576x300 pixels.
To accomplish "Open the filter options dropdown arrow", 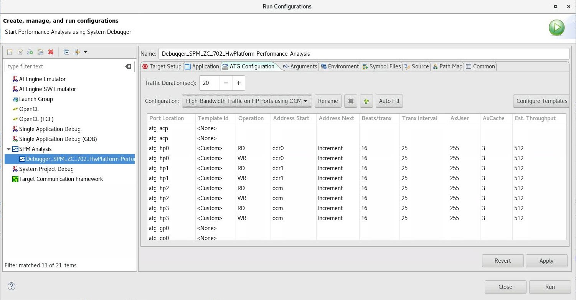I will [x=86, y=52].
